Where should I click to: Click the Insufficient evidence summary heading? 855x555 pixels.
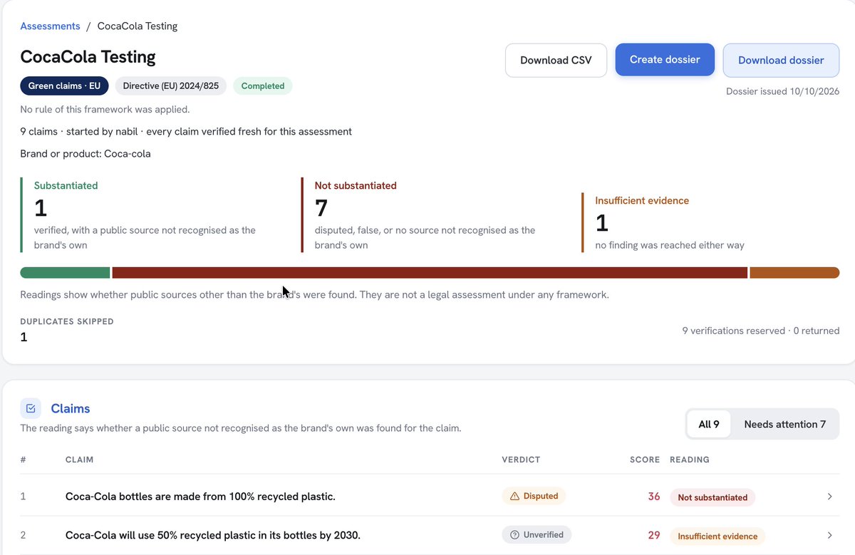[x=642, y=201]
